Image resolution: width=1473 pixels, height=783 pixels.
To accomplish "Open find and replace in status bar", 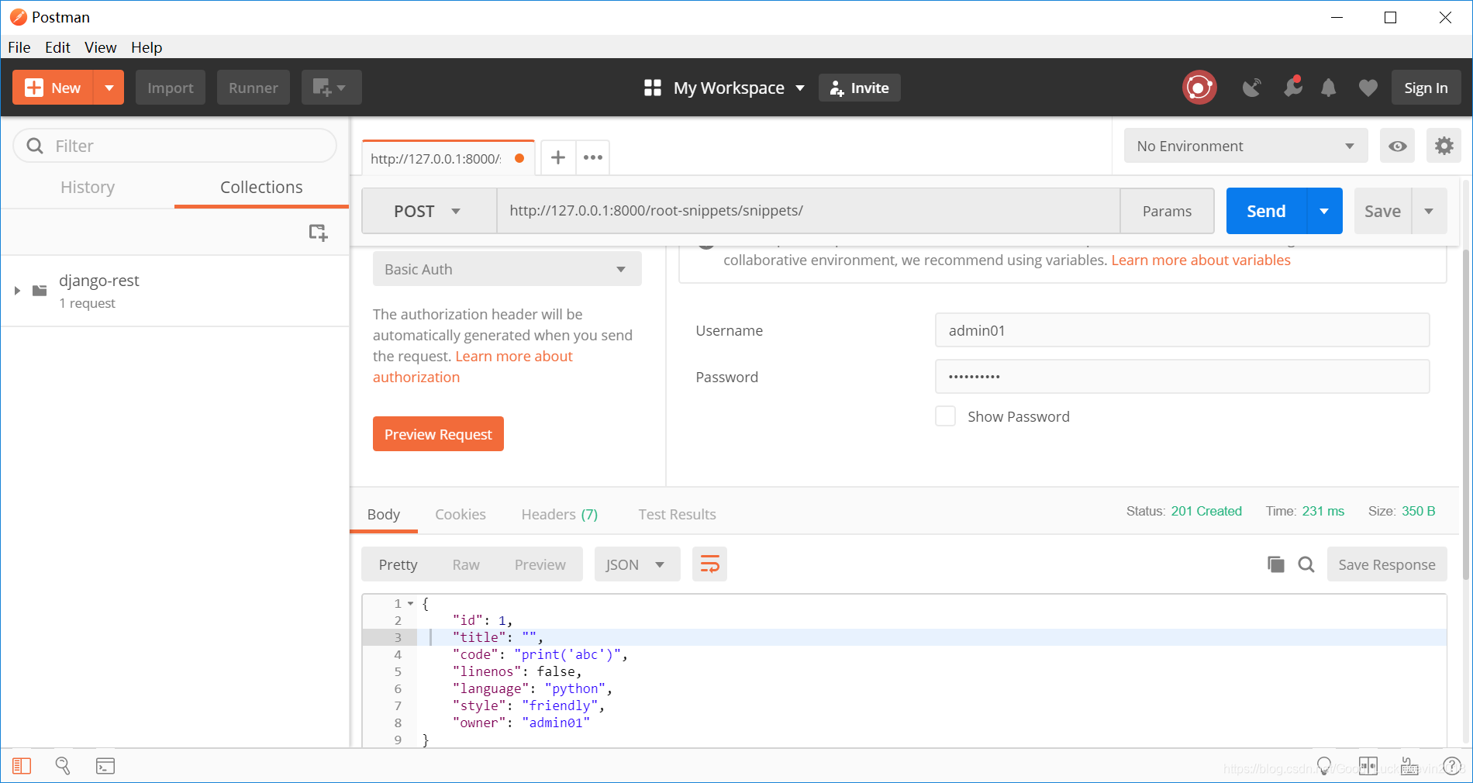I will [x=63, y=766].
